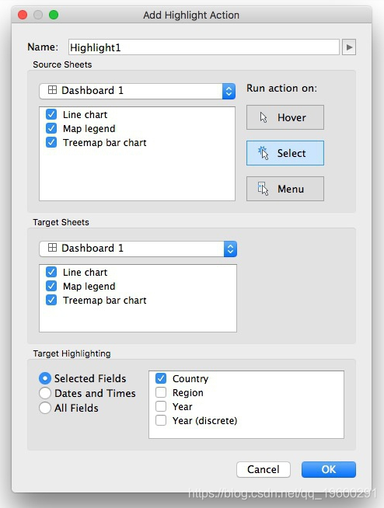Confirm with the OK button
The height and width of the screenshot is (508, 384).
329,469
